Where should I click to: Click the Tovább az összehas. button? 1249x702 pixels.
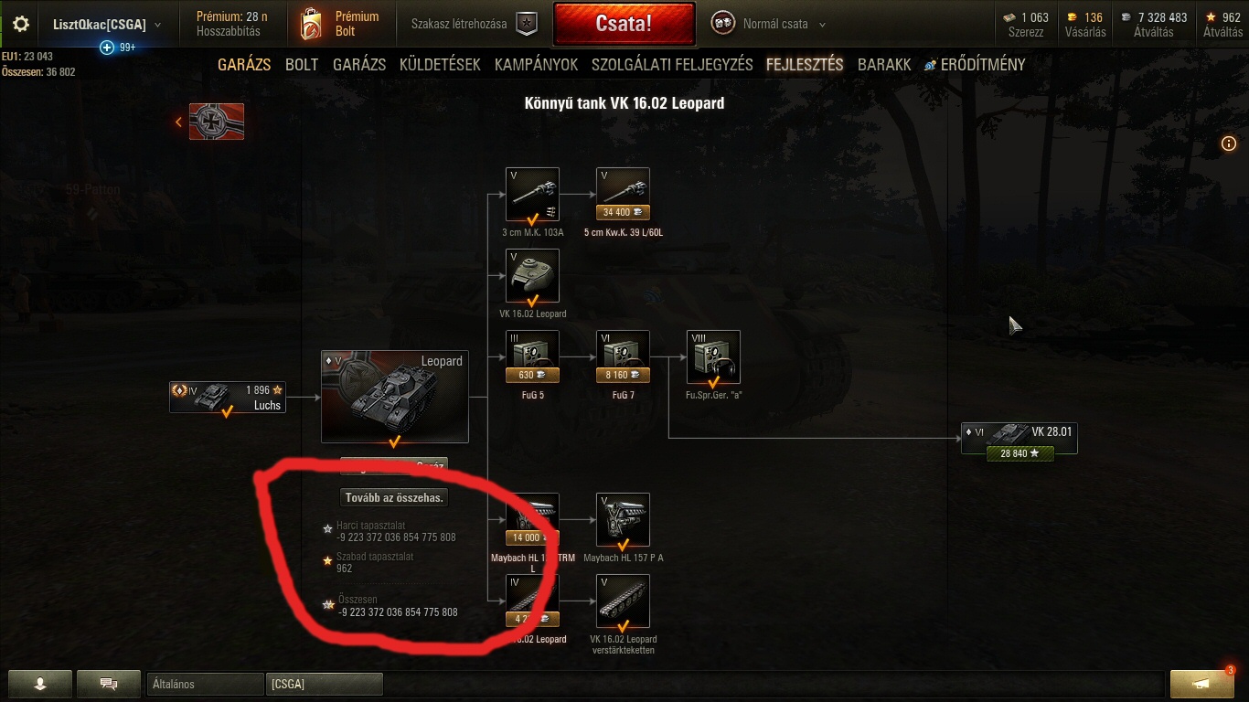[x=394, y=497]
